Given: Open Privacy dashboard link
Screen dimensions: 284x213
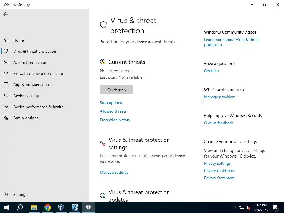Looking at the screenshot, I should (x=220, y=171).
